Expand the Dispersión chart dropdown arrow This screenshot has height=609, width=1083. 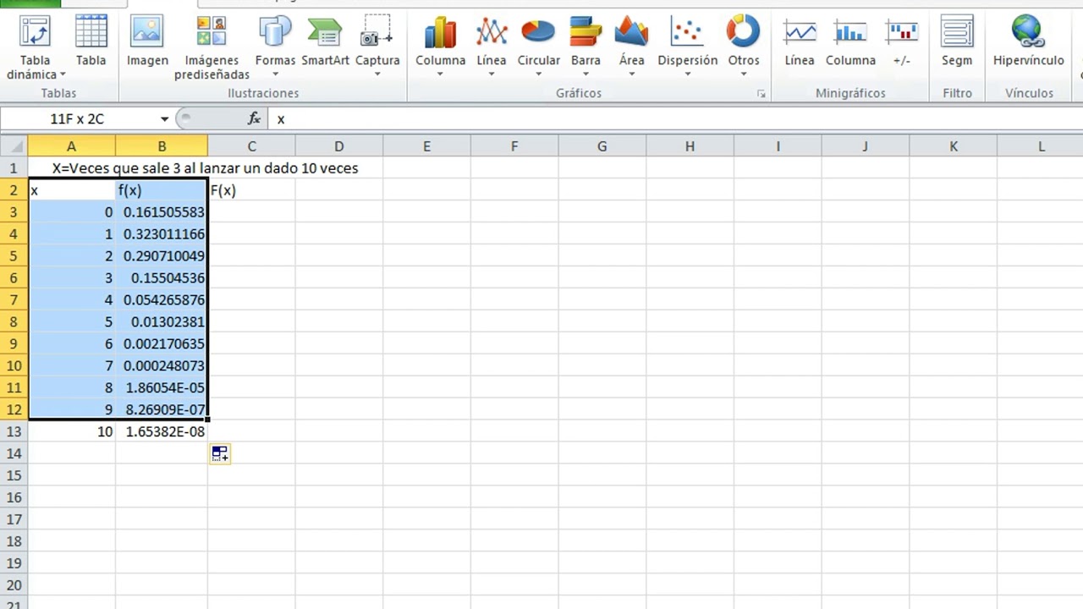coord(687,74)
